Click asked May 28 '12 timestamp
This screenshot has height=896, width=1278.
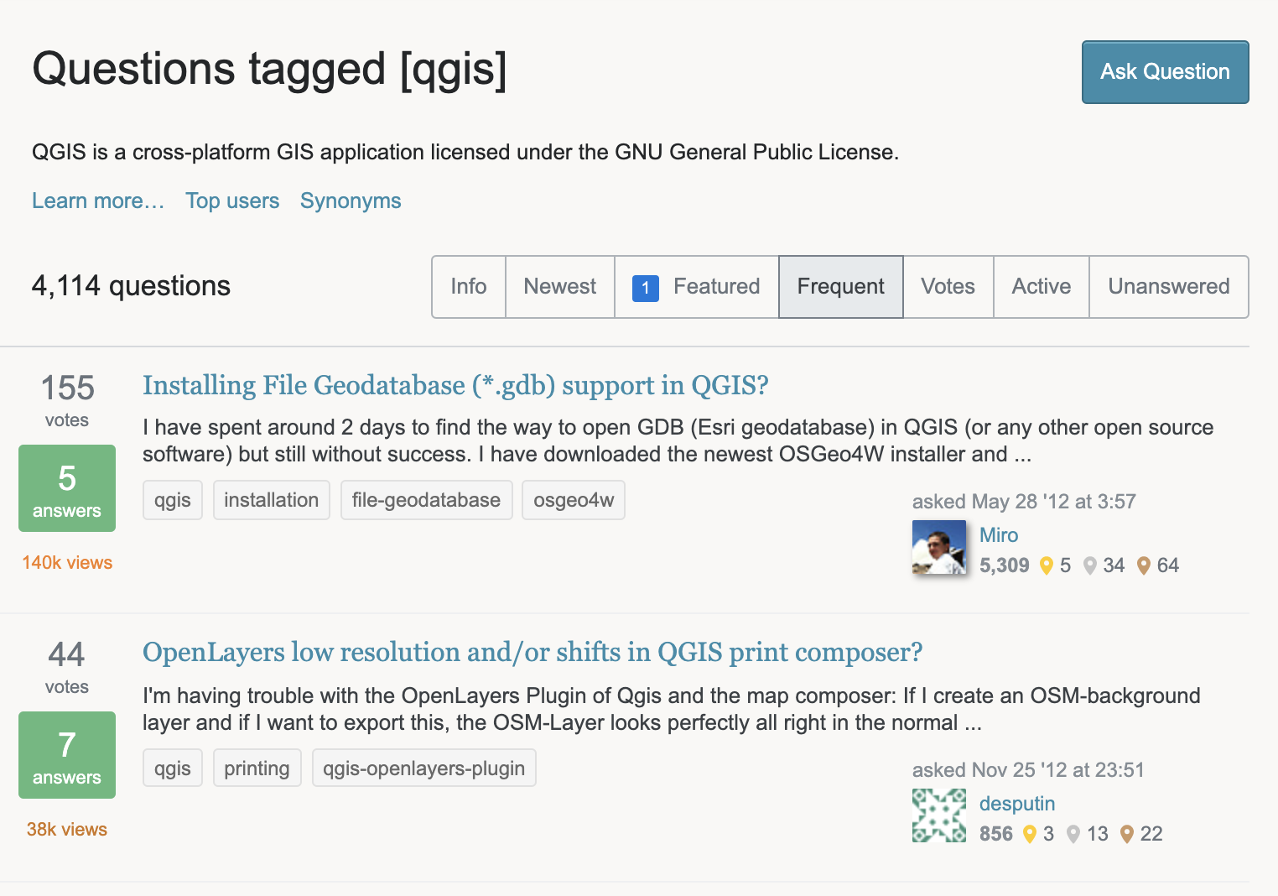(x=1024, y=502)
